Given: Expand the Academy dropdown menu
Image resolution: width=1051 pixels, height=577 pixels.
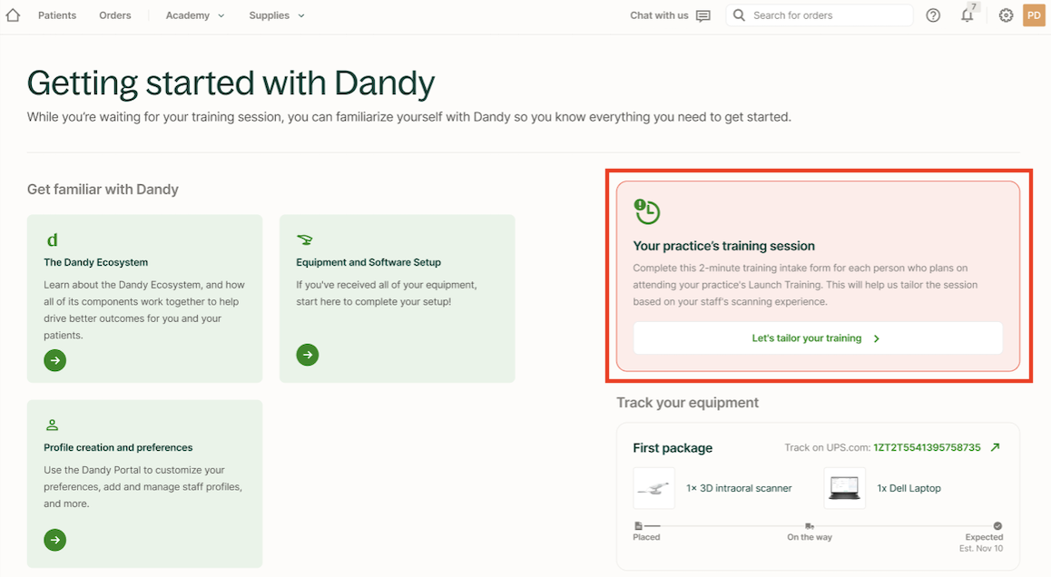Looking at the screenshot, I should 194,15.
